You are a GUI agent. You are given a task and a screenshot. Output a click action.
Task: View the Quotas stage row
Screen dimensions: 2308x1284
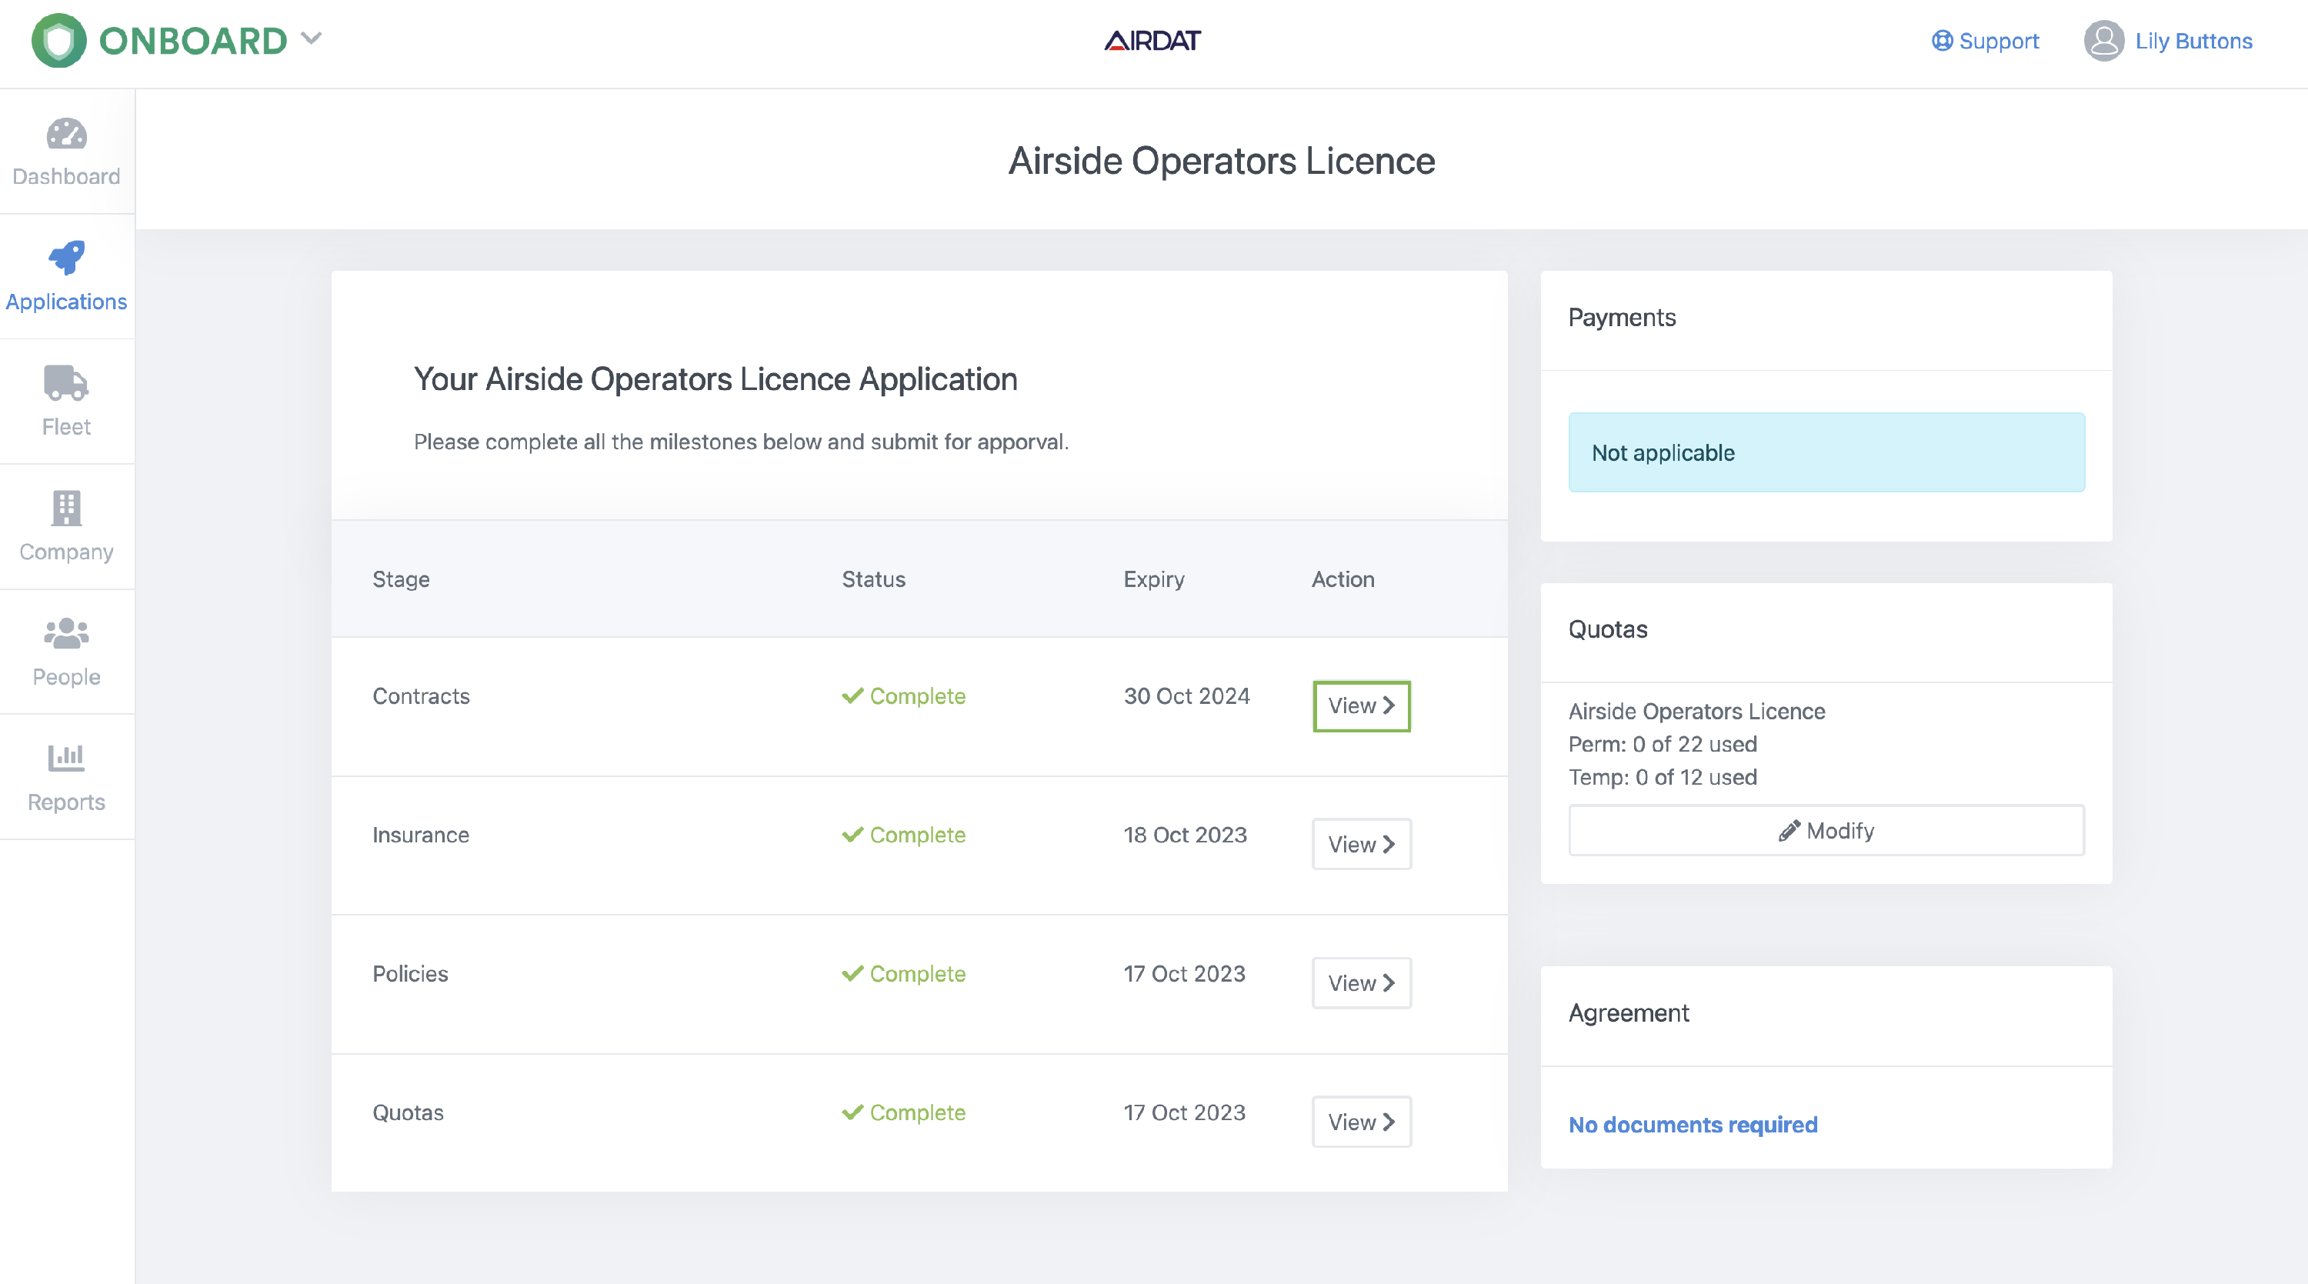point(1361,1122)
